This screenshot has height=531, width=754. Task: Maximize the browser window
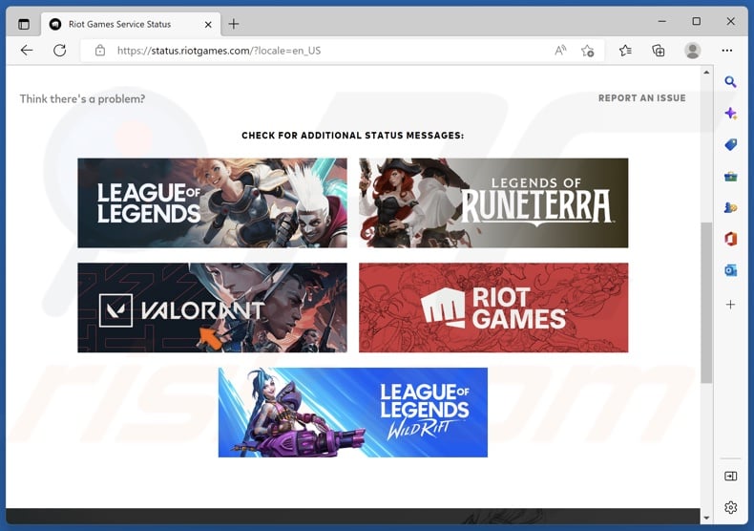pyautogui.click(x=697, y=22)
